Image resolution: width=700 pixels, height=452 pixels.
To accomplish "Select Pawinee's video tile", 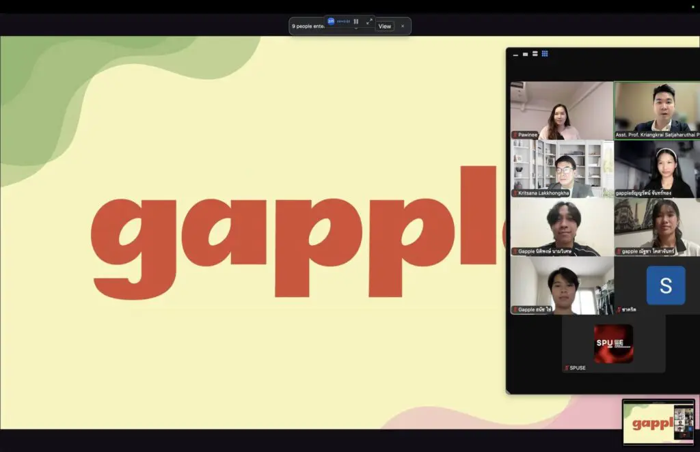I will [562, 111].
